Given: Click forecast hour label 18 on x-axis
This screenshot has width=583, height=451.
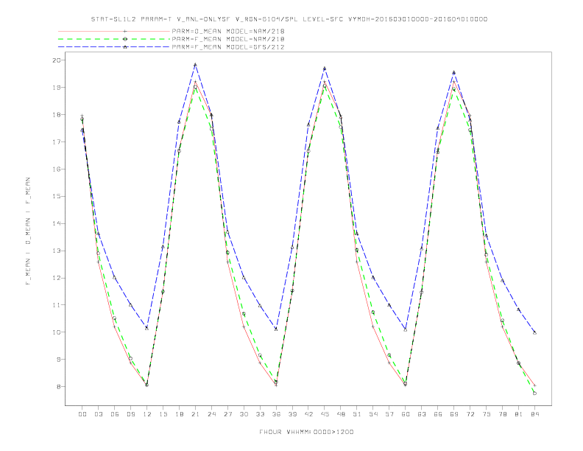Looking at the screenshot, I should coord(179,414).
